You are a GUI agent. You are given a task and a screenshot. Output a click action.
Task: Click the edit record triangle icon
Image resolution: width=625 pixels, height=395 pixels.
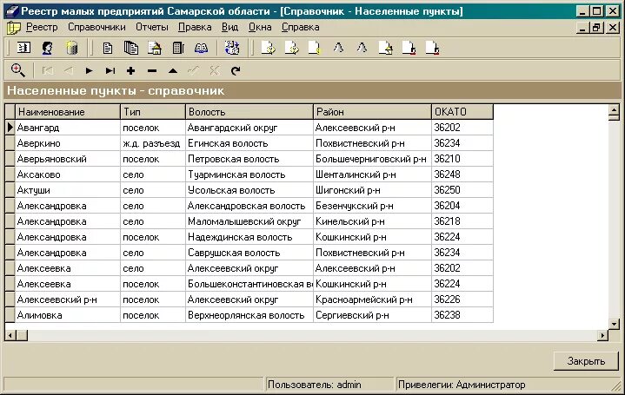click(173, 71)
